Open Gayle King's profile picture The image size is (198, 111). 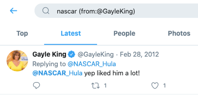click(x=17, y=61)
